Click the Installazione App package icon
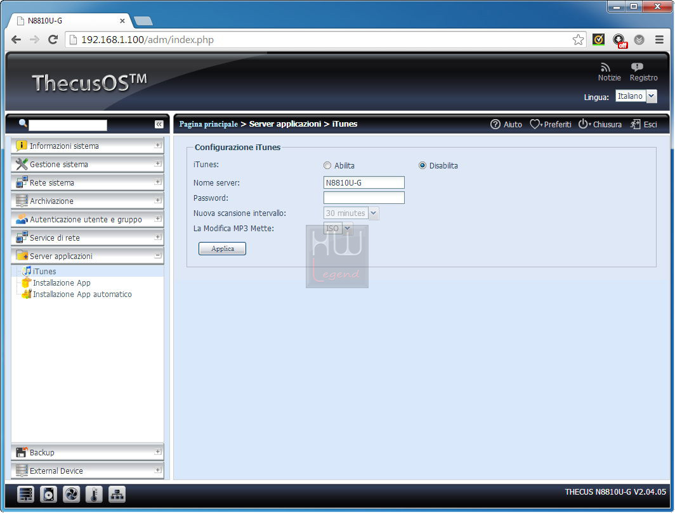The width and height of the screenshot is (675, 513). (x=27, y=282)
